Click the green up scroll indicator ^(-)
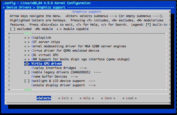Viewport: 177px width, 115px height. (x=28, y=33)
